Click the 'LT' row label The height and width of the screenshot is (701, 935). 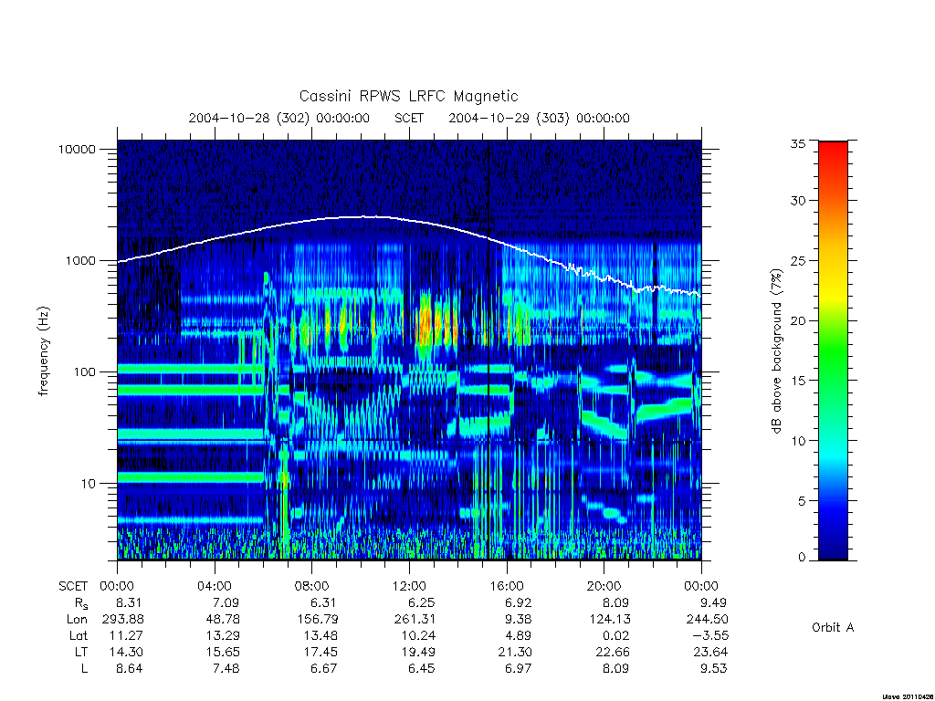(x=81, y=652)
